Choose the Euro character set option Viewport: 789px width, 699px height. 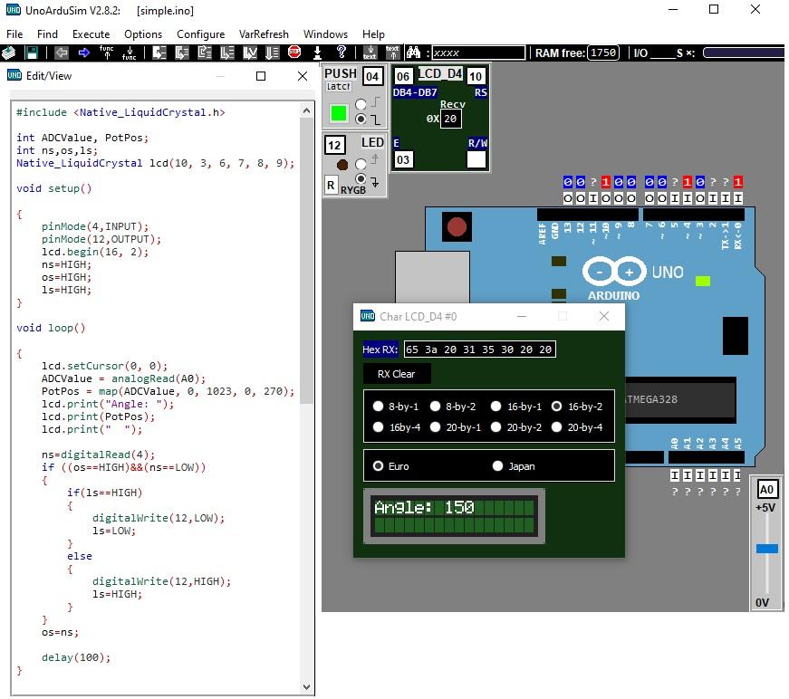click(378, 466)
